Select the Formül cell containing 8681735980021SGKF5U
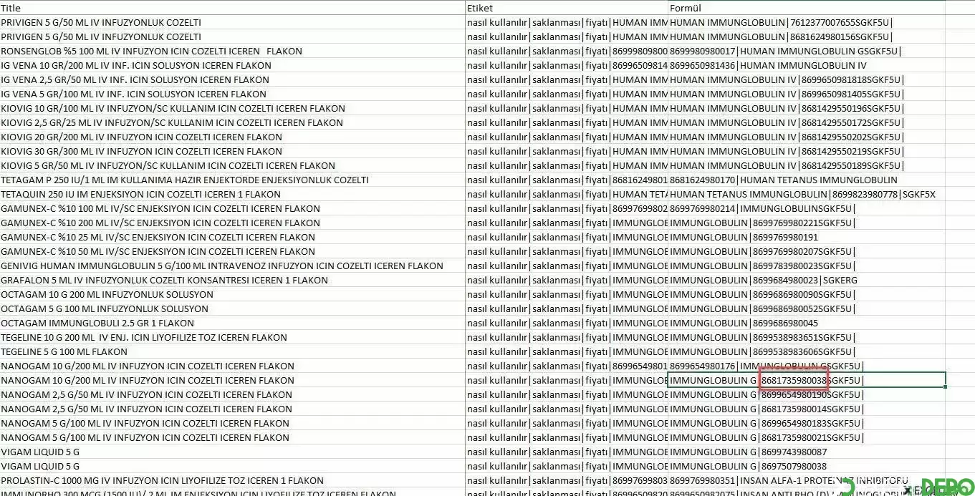Screen dimensions: 975x496 pos(807,437)
